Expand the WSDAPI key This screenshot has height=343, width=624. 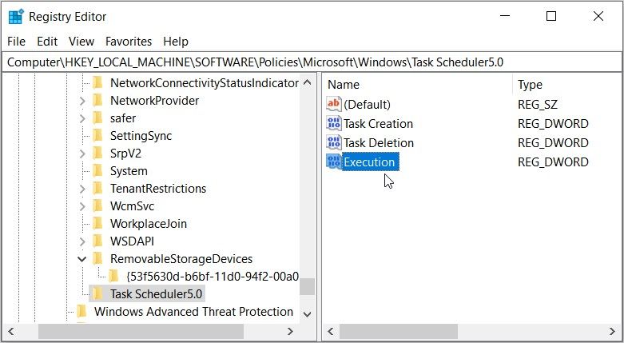click(82, 241)
